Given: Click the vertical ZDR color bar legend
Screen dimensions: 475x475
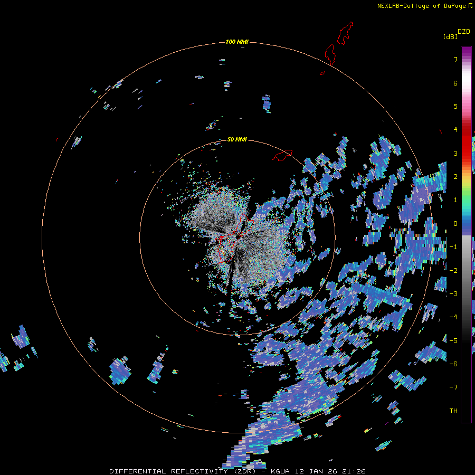Looking at the screenshot, I should [x=466, y=234].
